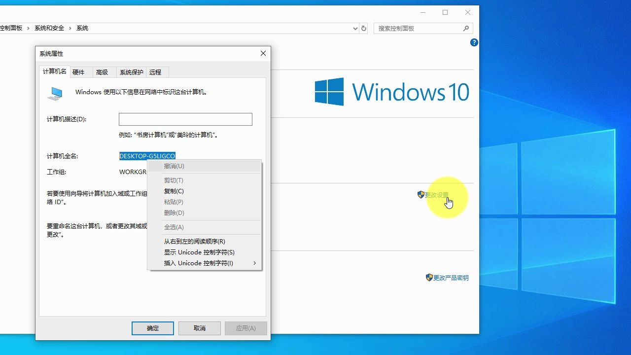Viewport: 631px width, 355px height.
Task: Click the 计算机全名 label
Action: coord(62,156)
